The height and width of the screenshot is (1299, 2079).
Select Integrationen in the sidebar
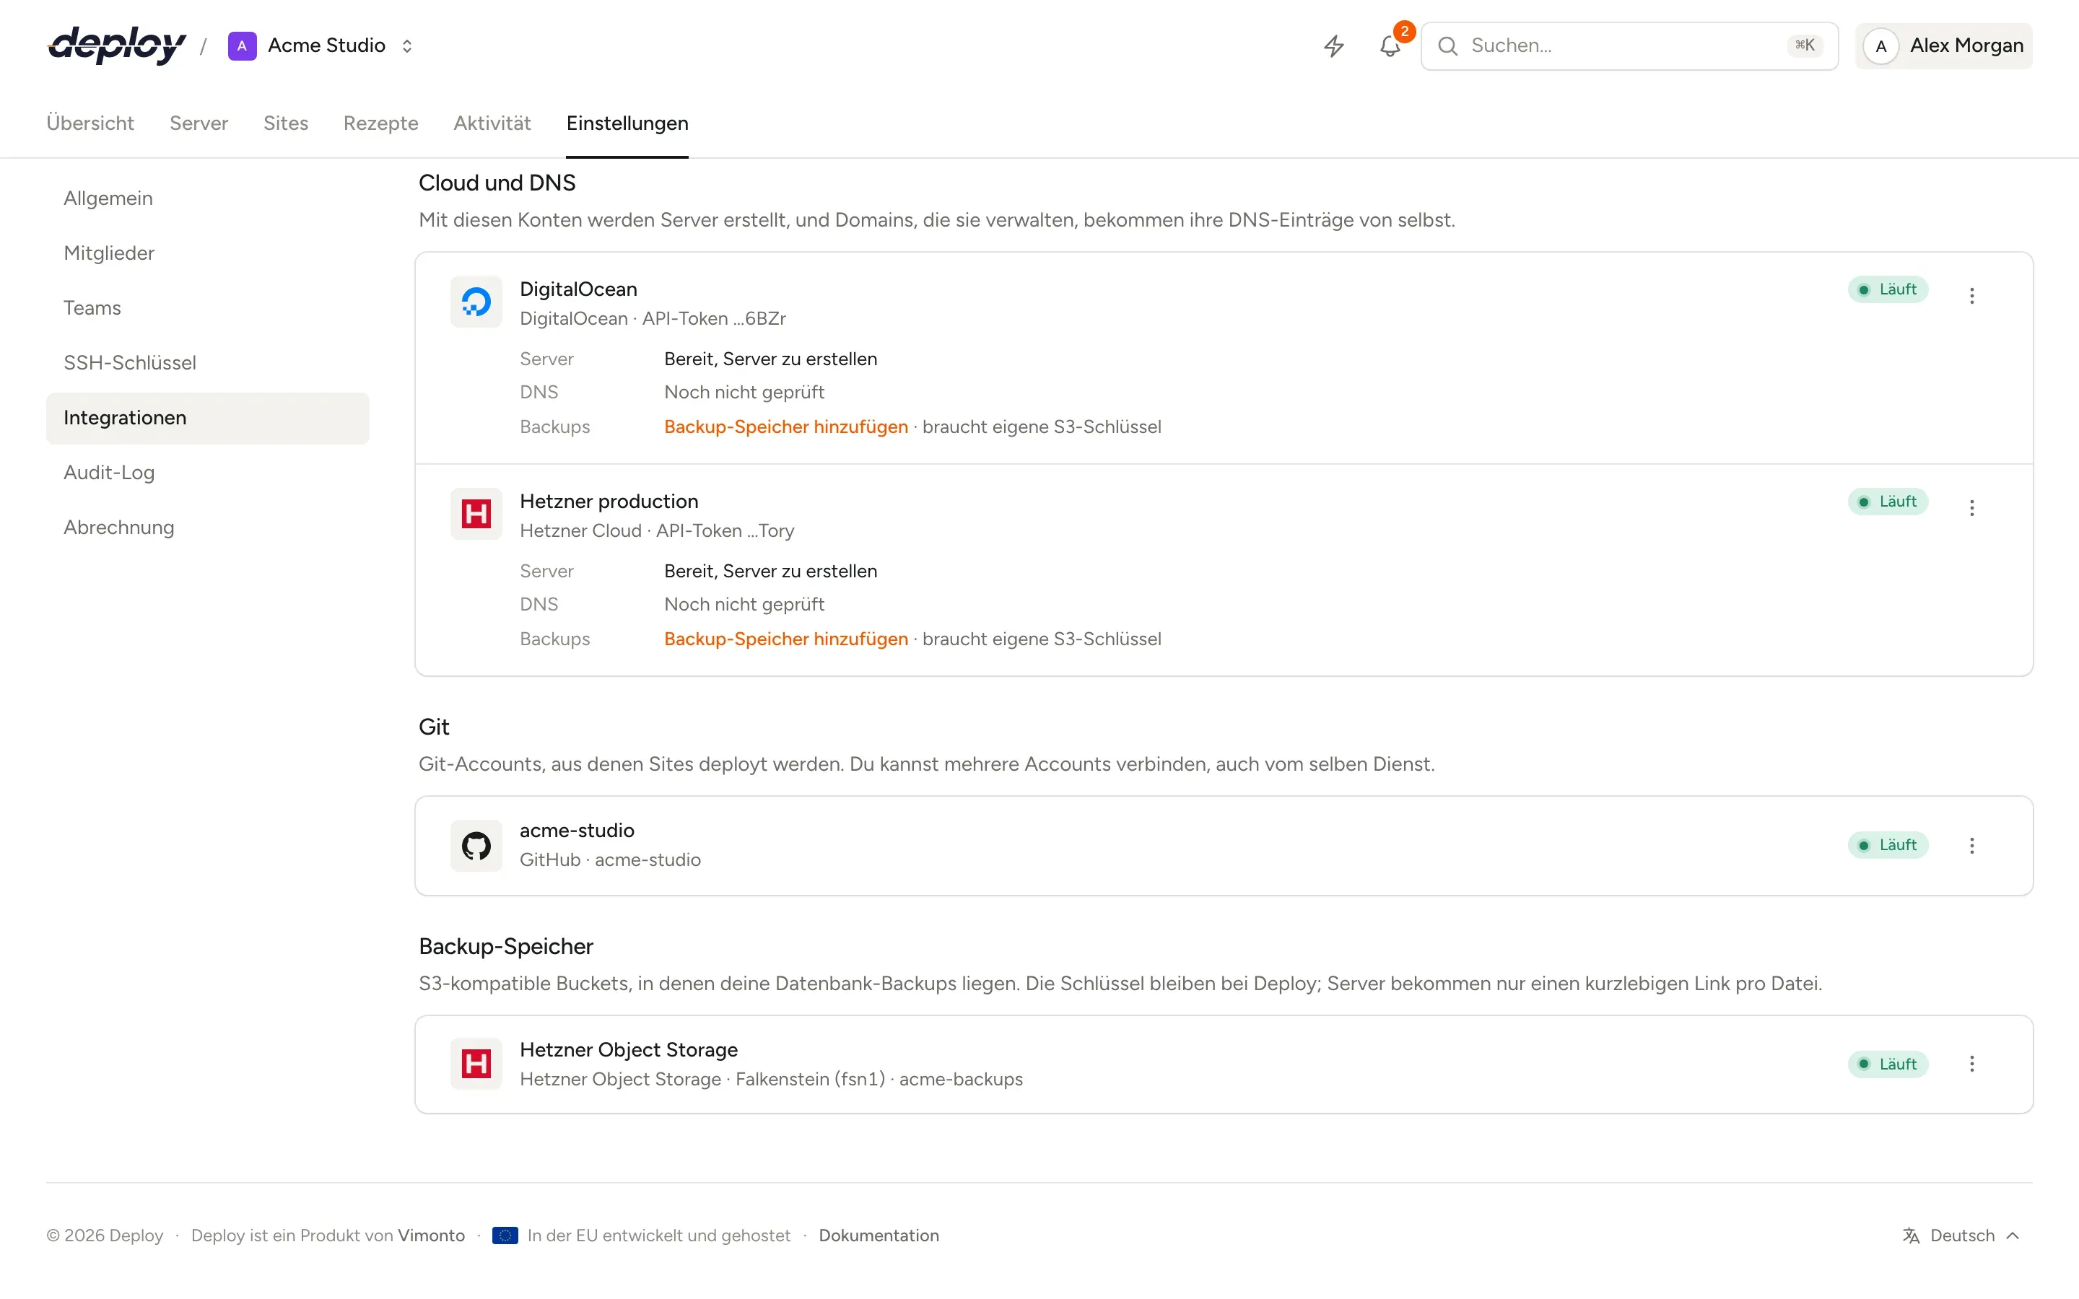(208, 419)
